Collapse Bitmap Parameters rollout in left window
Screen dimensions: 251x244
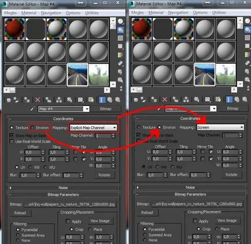point(63,195)
